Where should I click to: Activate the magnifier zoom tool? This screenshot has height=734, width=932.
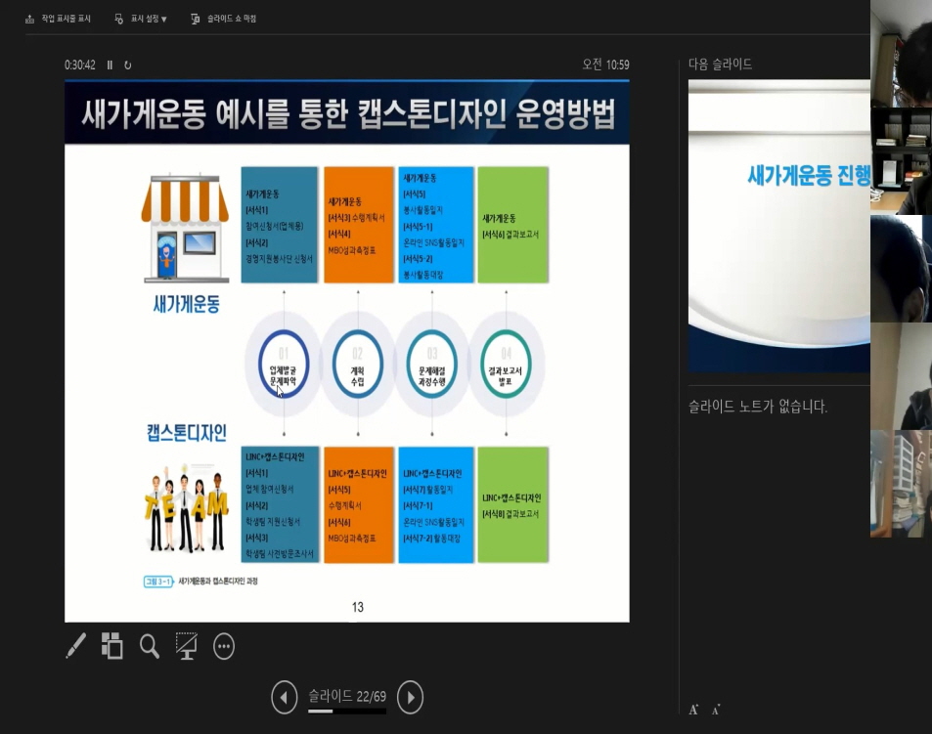click(149, 646)
